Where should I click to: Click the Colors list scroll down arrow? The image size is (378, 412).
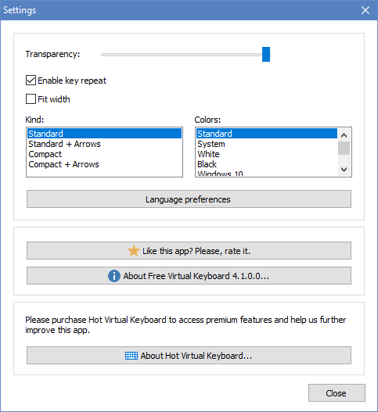click(x=344, y=170)
